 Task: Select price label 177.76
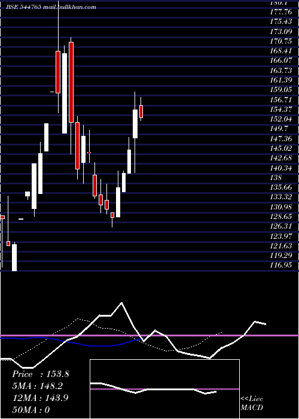280,12
